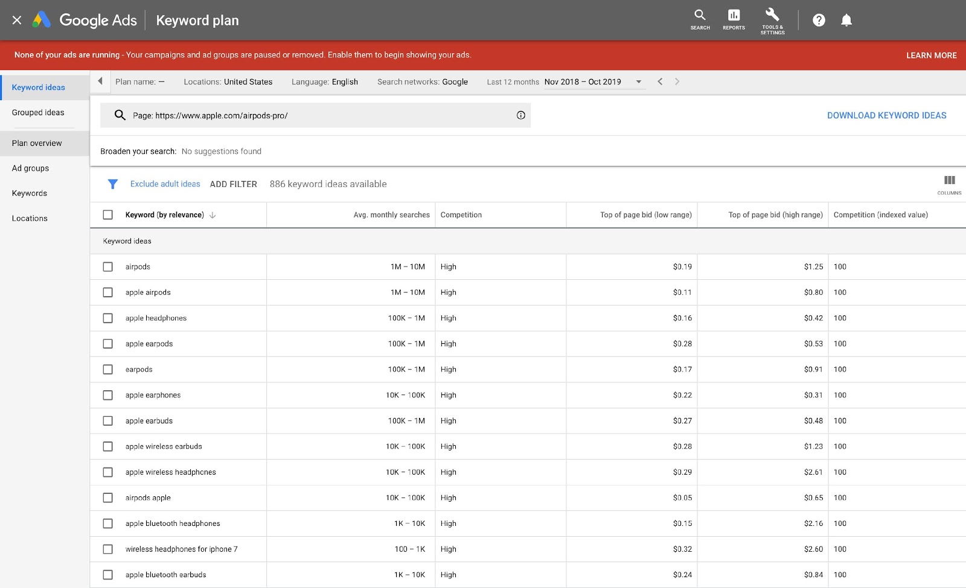Click the '$2.61' high-range bid value
This screenshot has height=588, width=966.
click(x=813, y=472)
